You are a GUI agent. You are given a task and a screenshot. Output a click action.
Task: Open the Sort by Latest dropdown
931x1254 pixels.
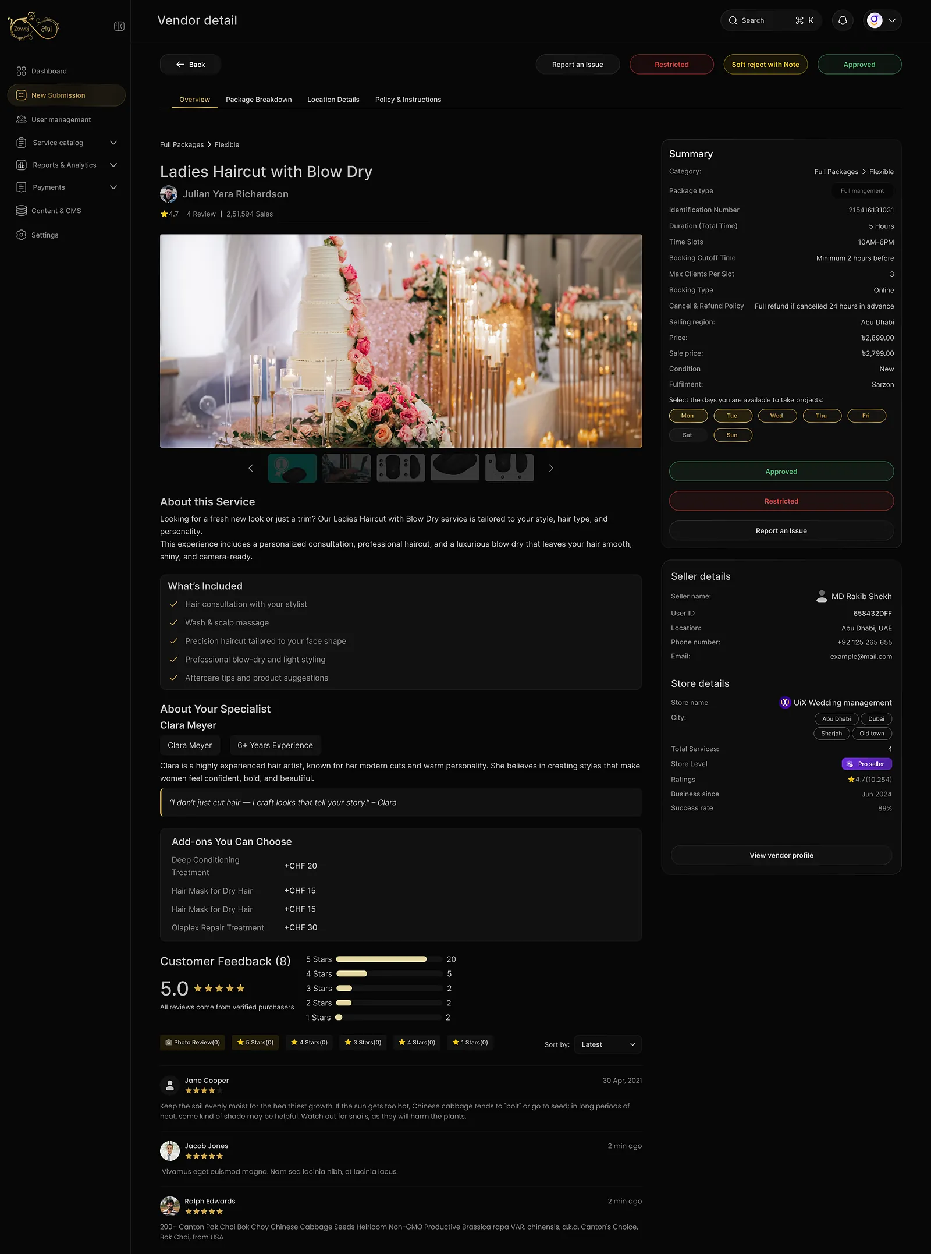click(x=608, y=1044)
